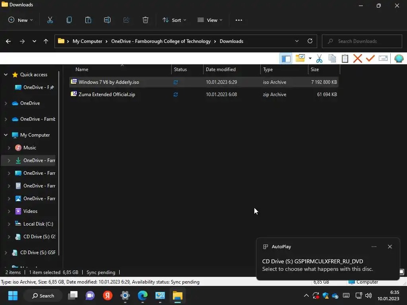Click sync status icon for Windows 7 iso
Viewport: 407px width, 305px height.
tap(176, 82)
